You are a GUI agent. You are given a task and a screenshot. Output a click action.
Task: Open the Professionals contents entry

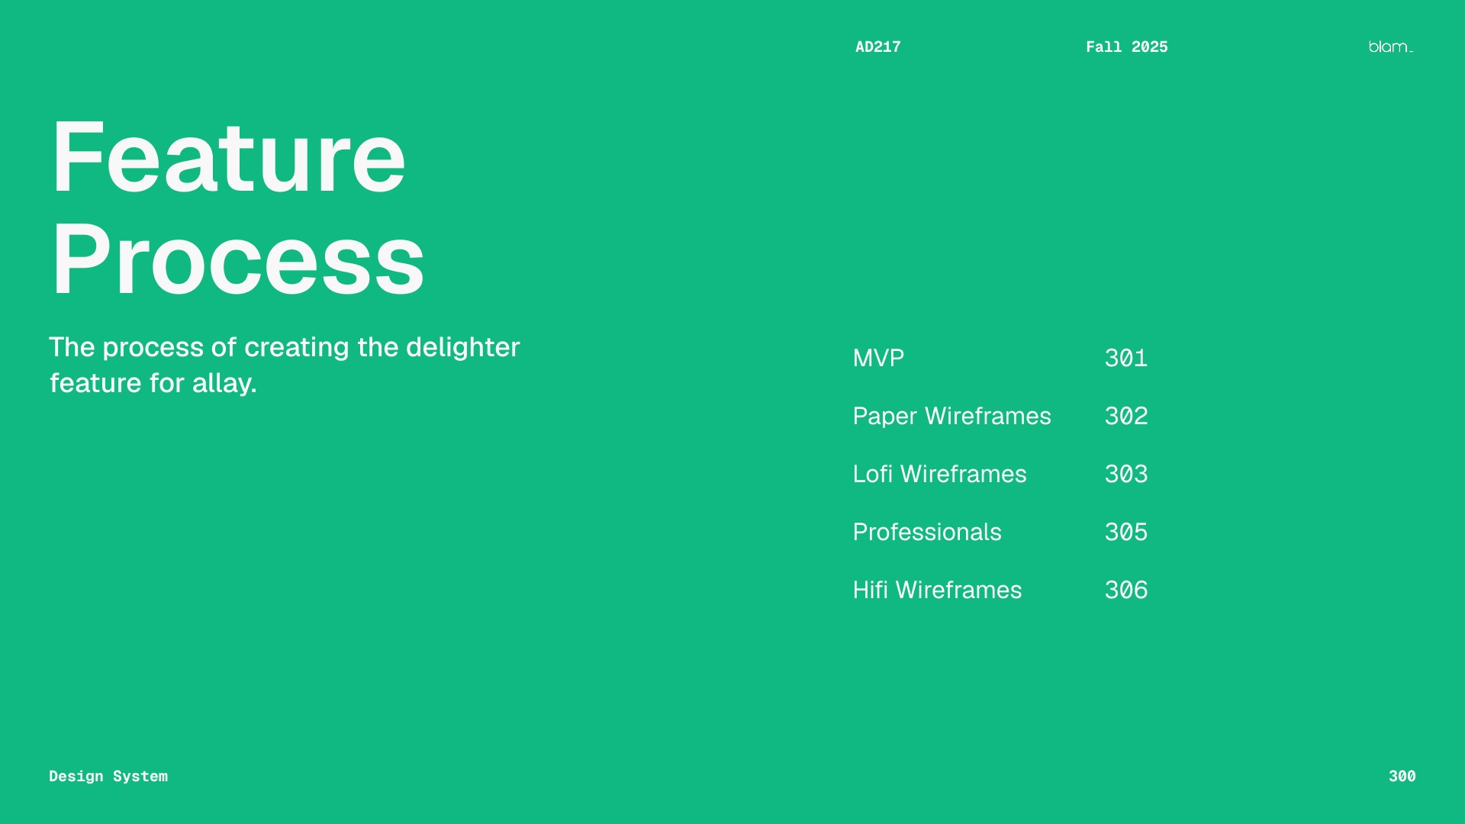(x=926, y=532)
